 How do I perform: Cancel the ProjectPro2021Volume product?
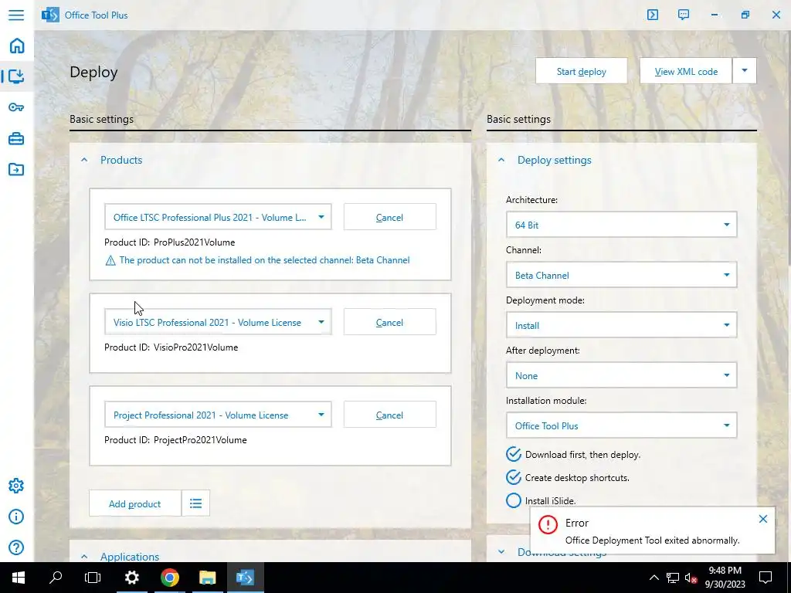click(389, 415)
